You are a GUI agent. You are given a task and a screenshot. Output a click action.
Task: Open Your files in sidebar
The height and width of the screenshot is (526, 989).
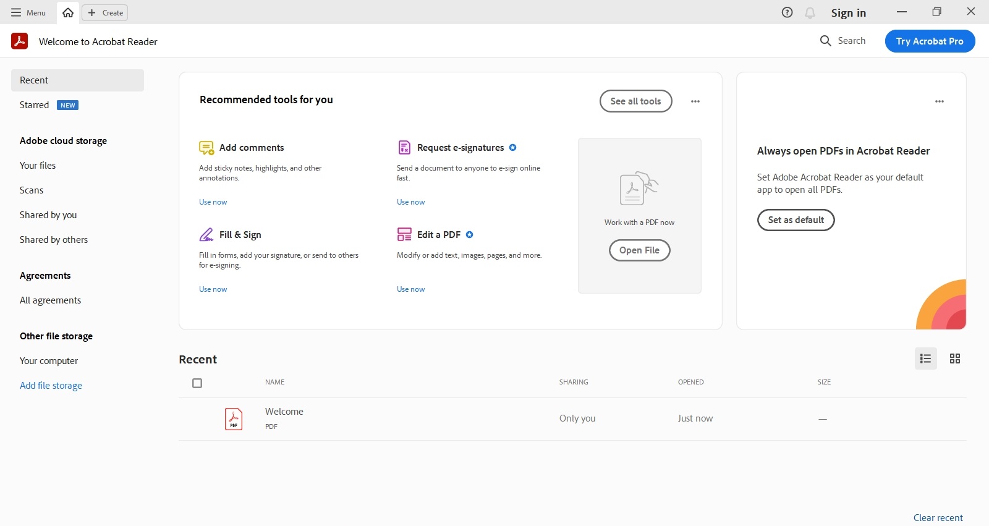pos(38,166)
